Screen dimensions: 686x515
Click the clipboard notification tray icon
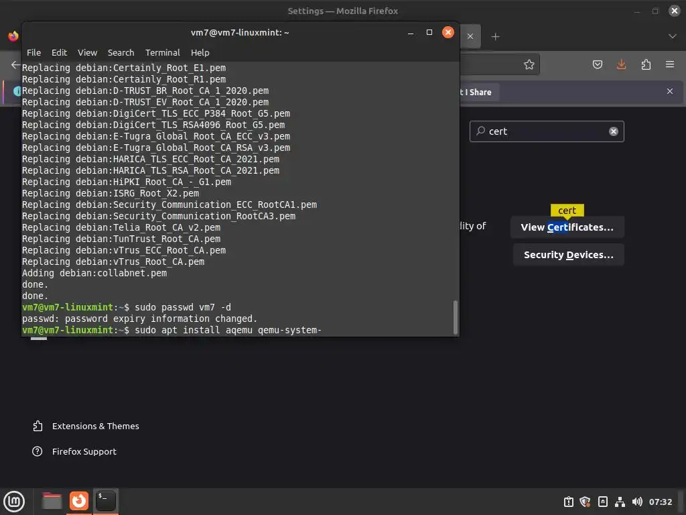pyautogui.click(x=568, y=502)
